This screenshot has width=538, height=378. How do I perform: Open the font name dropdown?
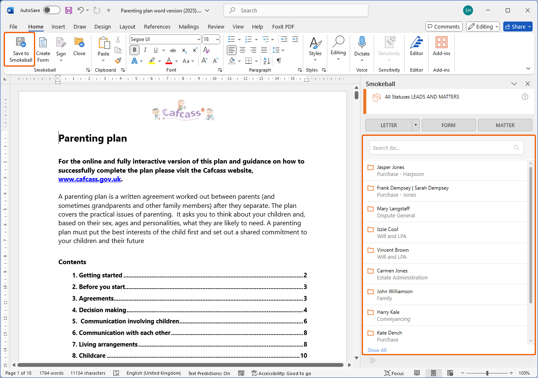click(x=199, y=39)
